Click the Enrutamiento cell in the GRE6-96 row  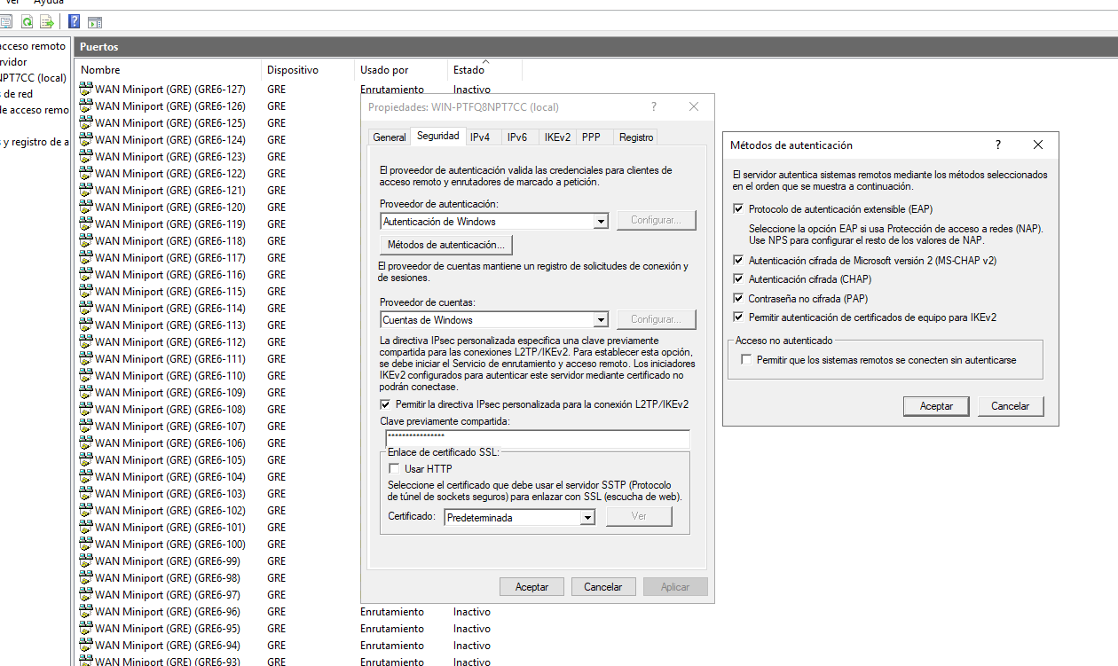392,612
